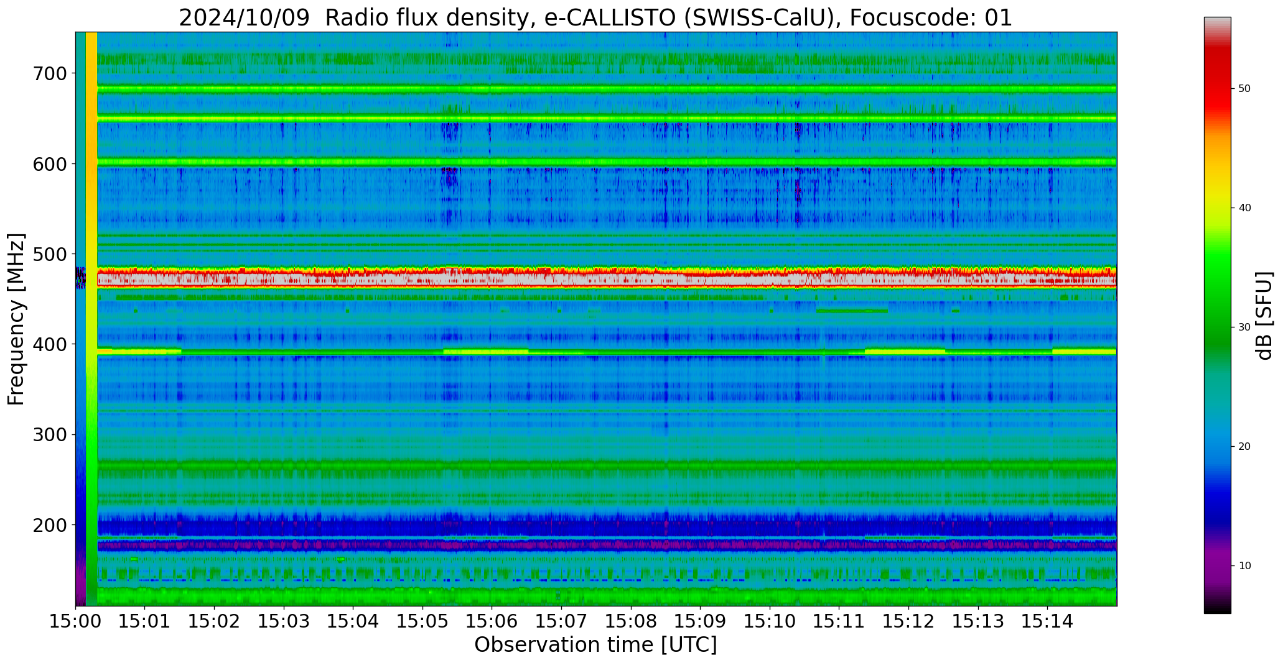The height and width of the screenshot is (663, 1283).
Task: Click the 700 MHz frequency tick label
Action: point(49,73)
